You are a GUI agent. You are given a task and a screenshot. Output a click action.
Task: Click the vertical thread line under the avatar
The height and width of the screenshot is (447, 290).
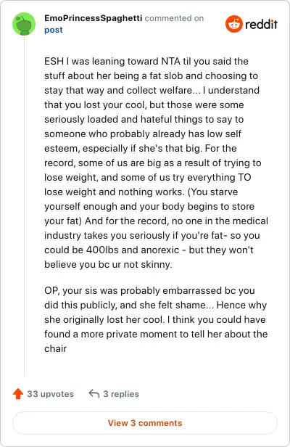24,206
